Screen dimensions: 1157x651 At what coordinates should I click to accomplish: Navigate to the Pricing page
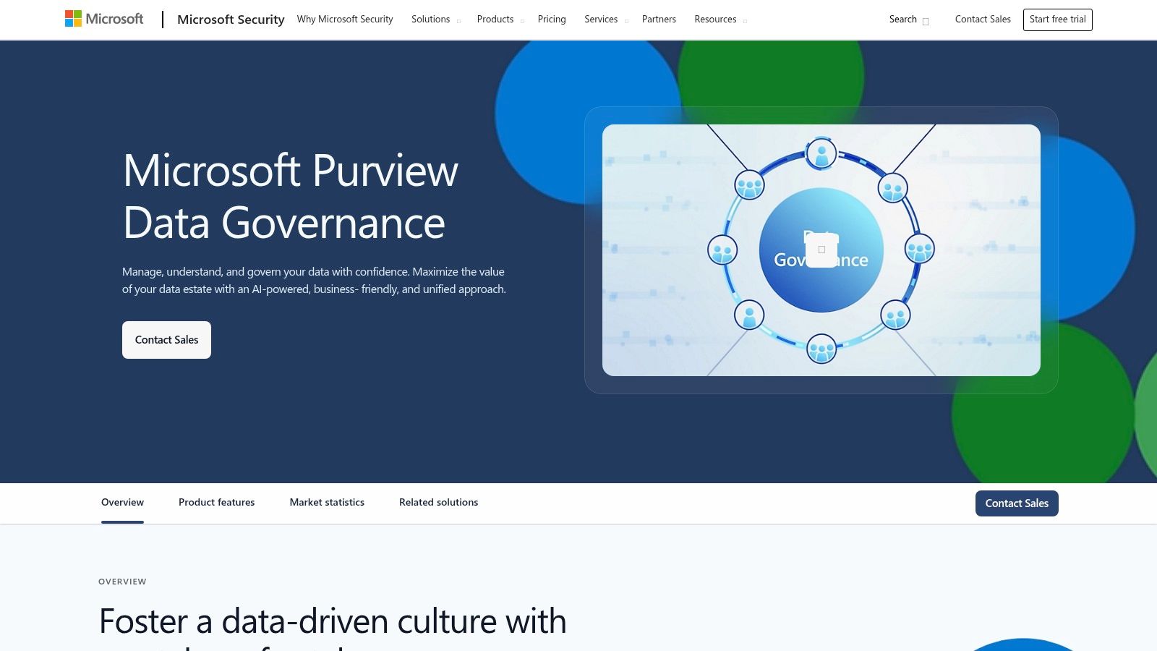[551, 20]
